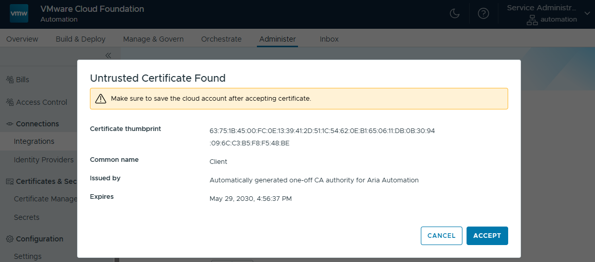Open Identity Providers in the sidebar
The width and height of the screenshot is (595, 262).
click(x=44, y=160)
